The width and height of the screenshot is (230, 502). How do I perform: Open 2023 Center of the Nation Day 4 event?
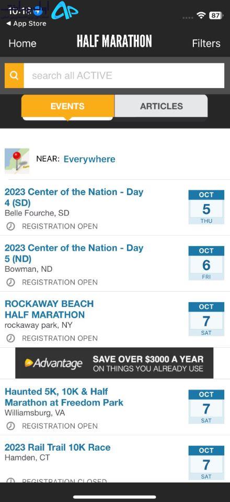pos(74,197)
